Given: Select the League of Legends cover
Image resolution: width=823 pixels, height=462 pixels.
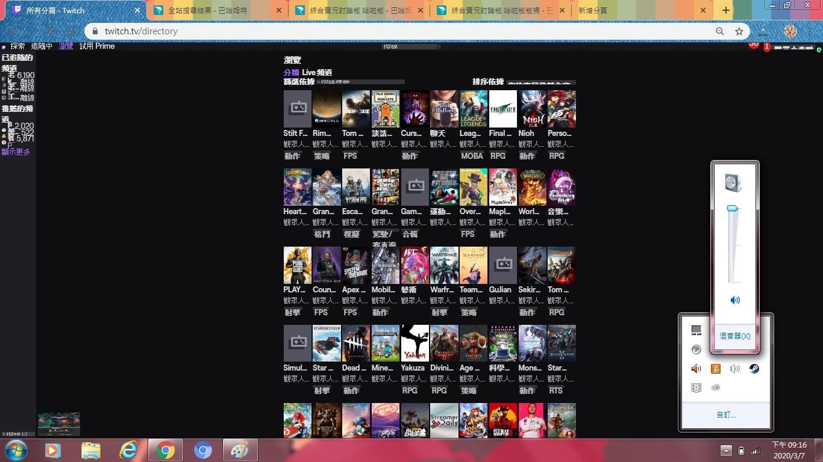Looking at the screenshot, I should [x=474, y=109].
